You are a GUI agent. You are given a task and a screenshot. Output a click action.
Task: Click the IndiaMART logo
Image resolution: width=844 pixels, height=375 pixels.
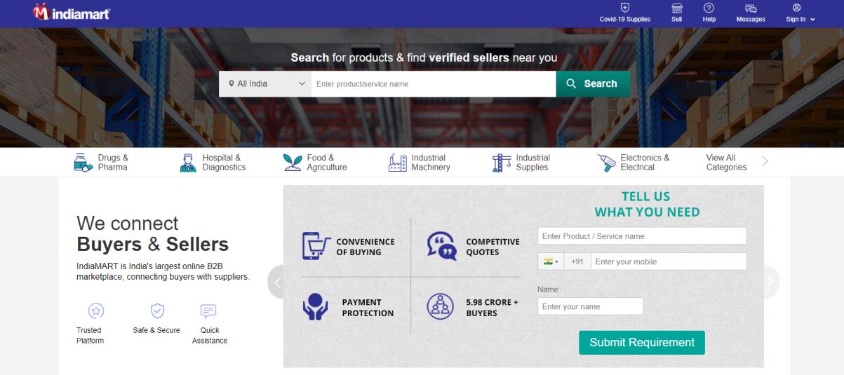click(x=70, y=13)
